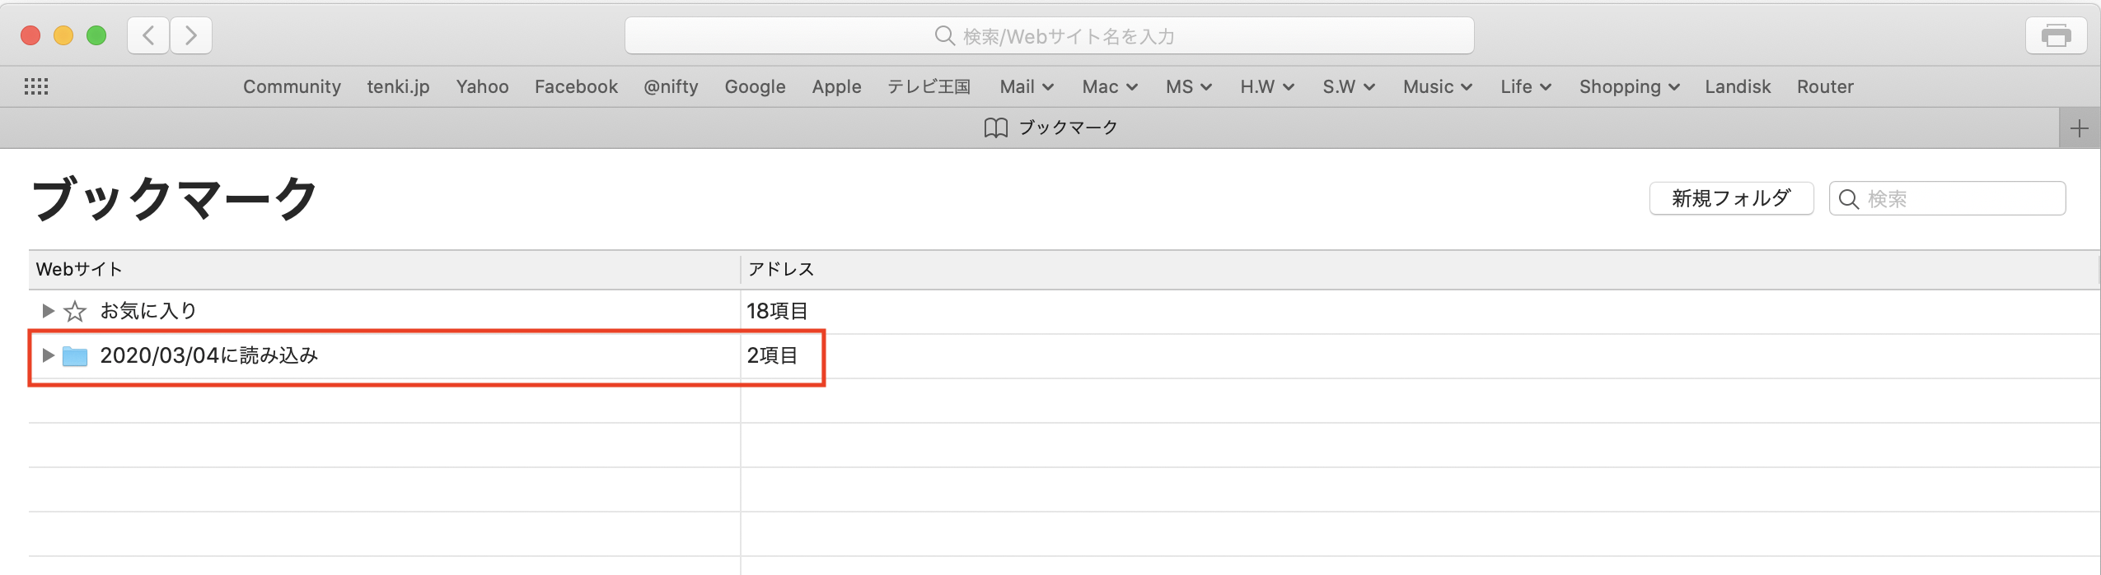Focus the address and search bar
This screenshot has width=2101, height=575.
click(1049, 36)
